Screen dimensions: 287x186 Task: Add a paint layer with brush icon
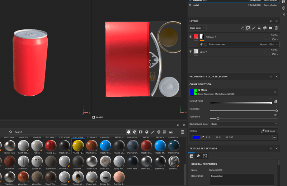tap(254, 28)
